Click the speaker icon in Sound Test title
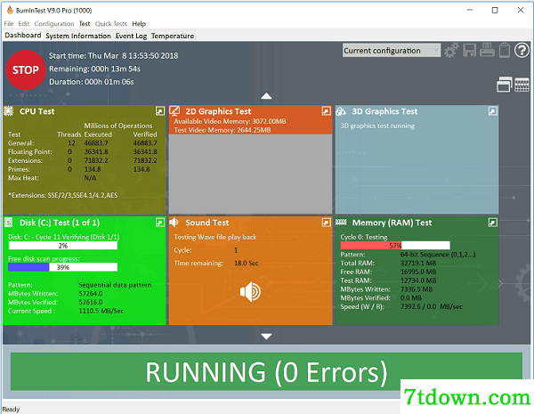This screenshot has width=534, height=414. pos(174,223)
